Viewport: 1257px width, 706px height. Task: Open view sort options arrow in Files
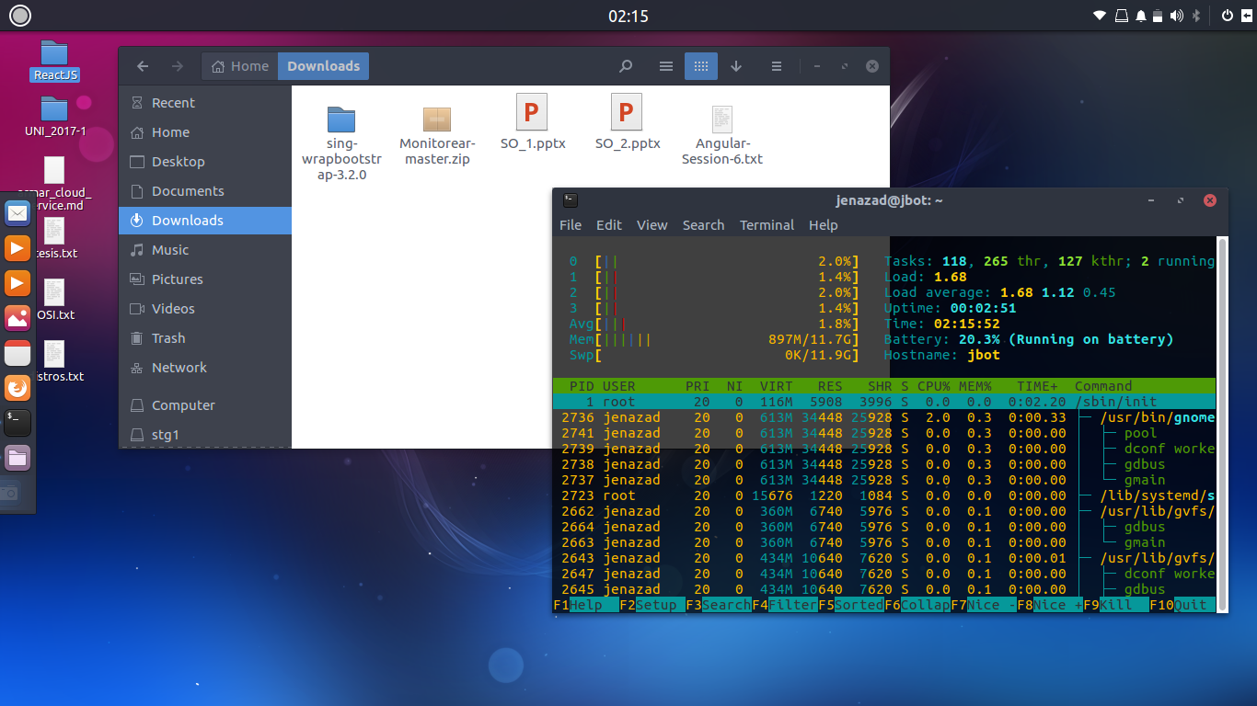pos(736,66)
